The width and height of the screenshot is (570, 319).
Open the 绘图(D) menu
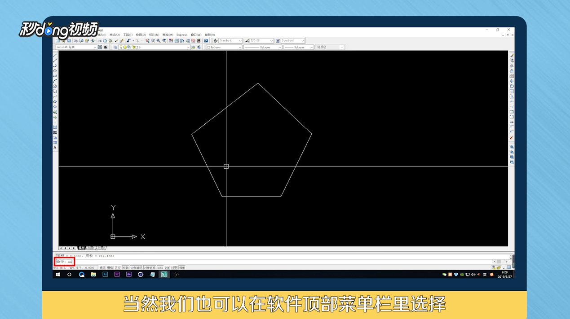click(x=141, y=35)
